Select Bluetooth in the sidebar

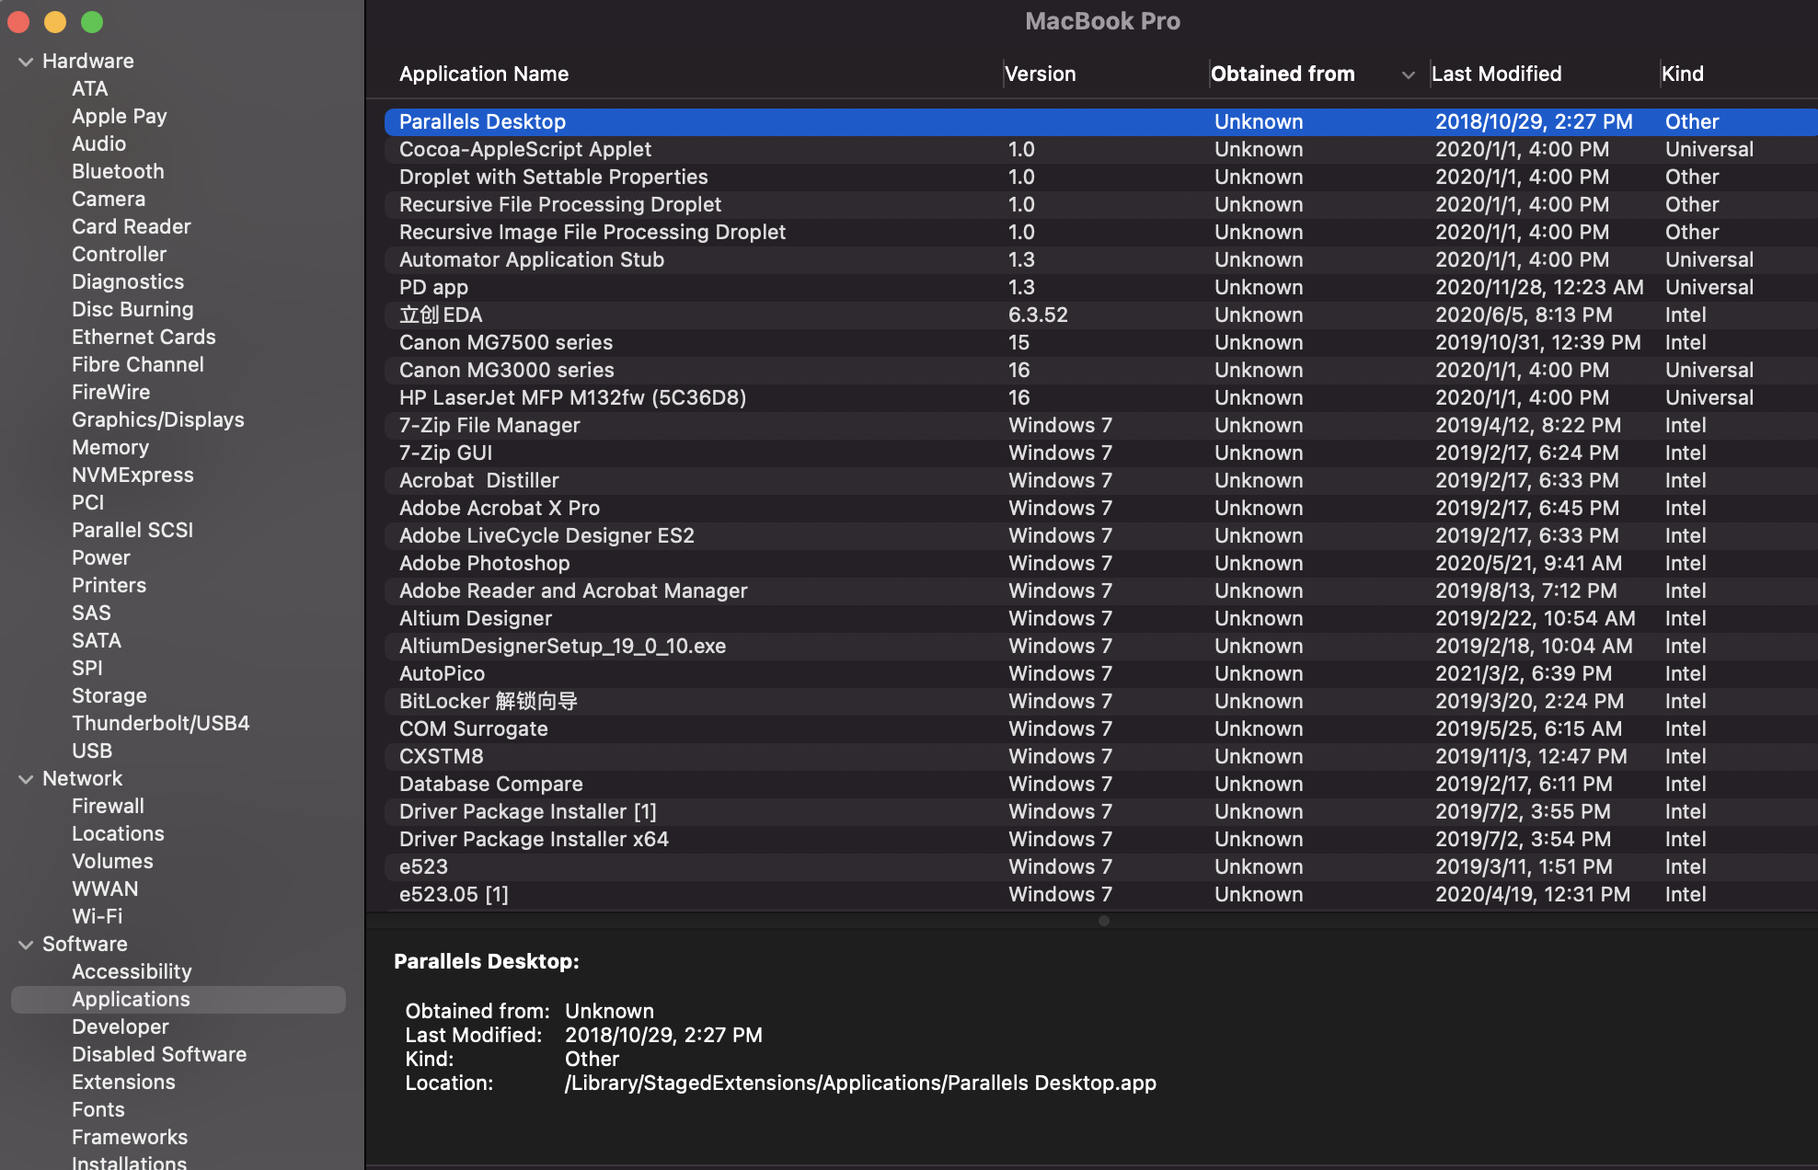point(118,172)
